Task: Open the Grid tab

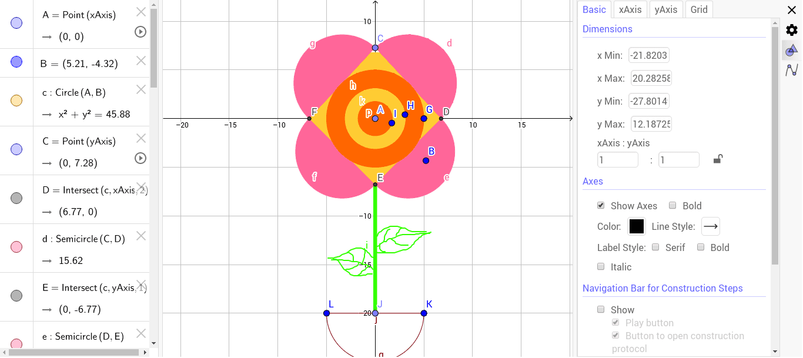Action: tap(698, 9)
